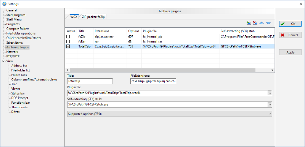Screen dimensions: 305x147
Task: Click the Apply button
Action: [x=291, y=52]
